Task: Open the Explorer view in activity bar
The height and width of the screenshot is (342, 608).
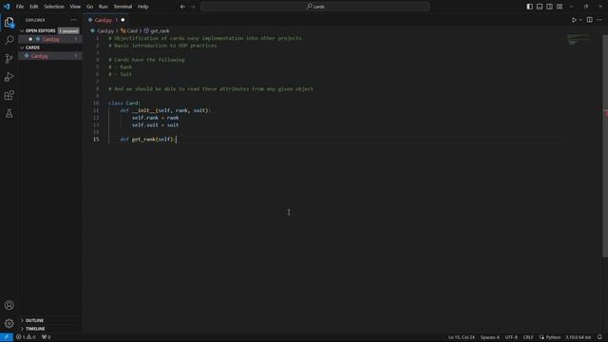Action: click(9, 23)
